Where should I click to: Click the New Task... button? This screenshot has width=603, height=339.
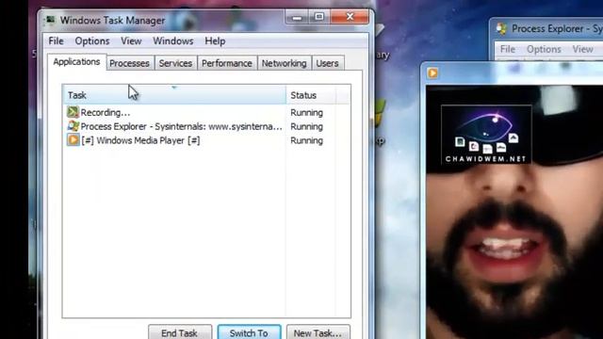(318, 332)
